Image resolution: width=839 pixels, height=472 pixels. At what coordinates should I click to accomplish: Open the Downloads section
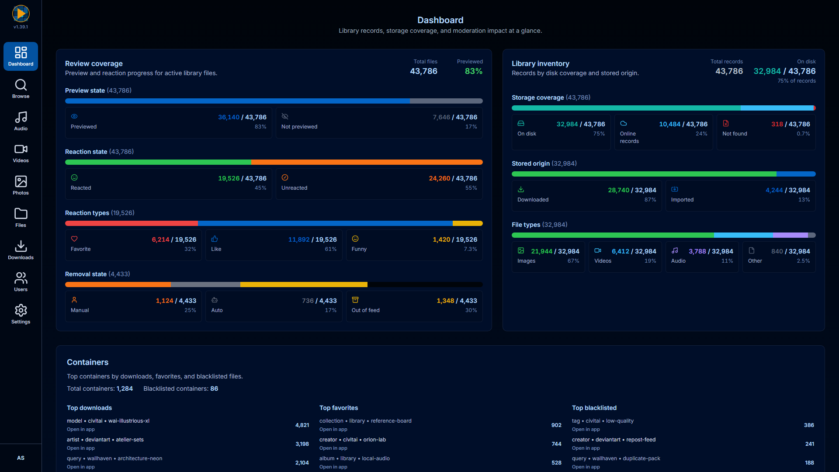(21, 250)
